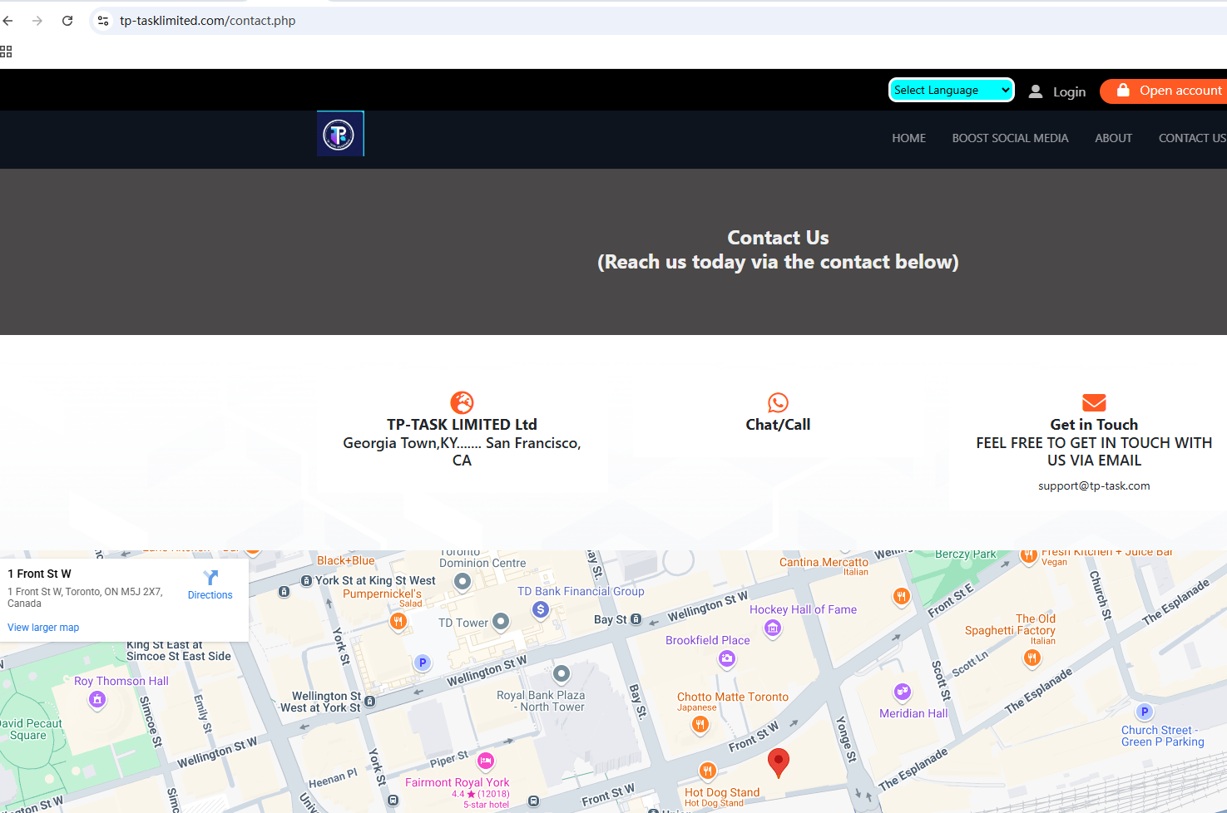Viewport: 1227px width, 813px height.
Task: Click the orange globe address icon
Action: [462, 402]
